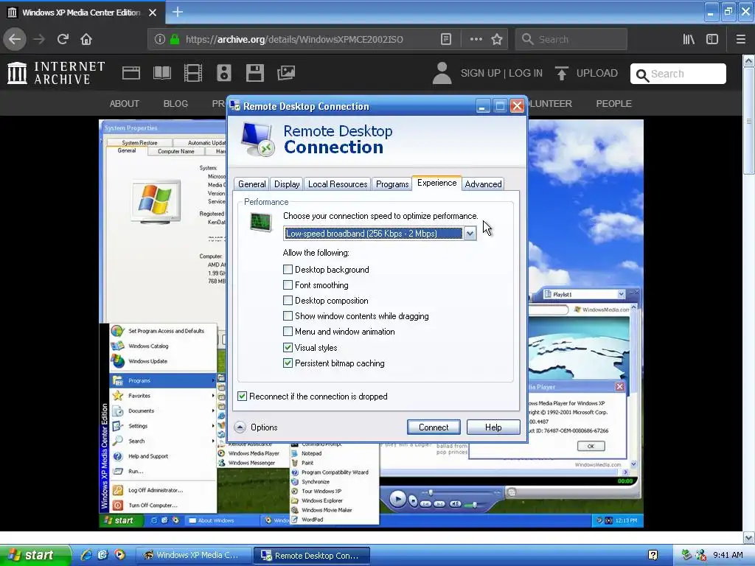755x566 pixels.
Task: Show site information icon in address bar
Action: 160,40
